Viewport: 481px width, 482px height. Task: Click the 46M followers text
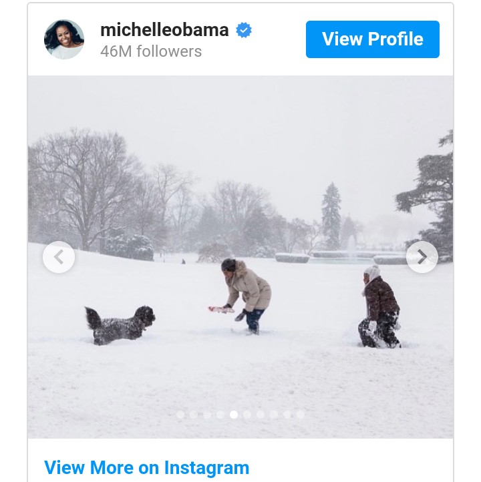(151, 51)
